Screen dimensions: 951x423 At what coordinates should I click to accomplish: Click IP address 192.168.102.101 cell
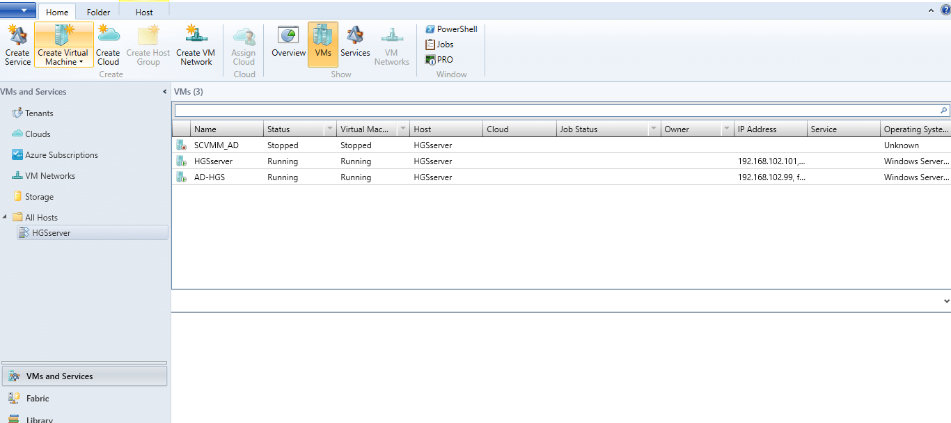(771, 161)
